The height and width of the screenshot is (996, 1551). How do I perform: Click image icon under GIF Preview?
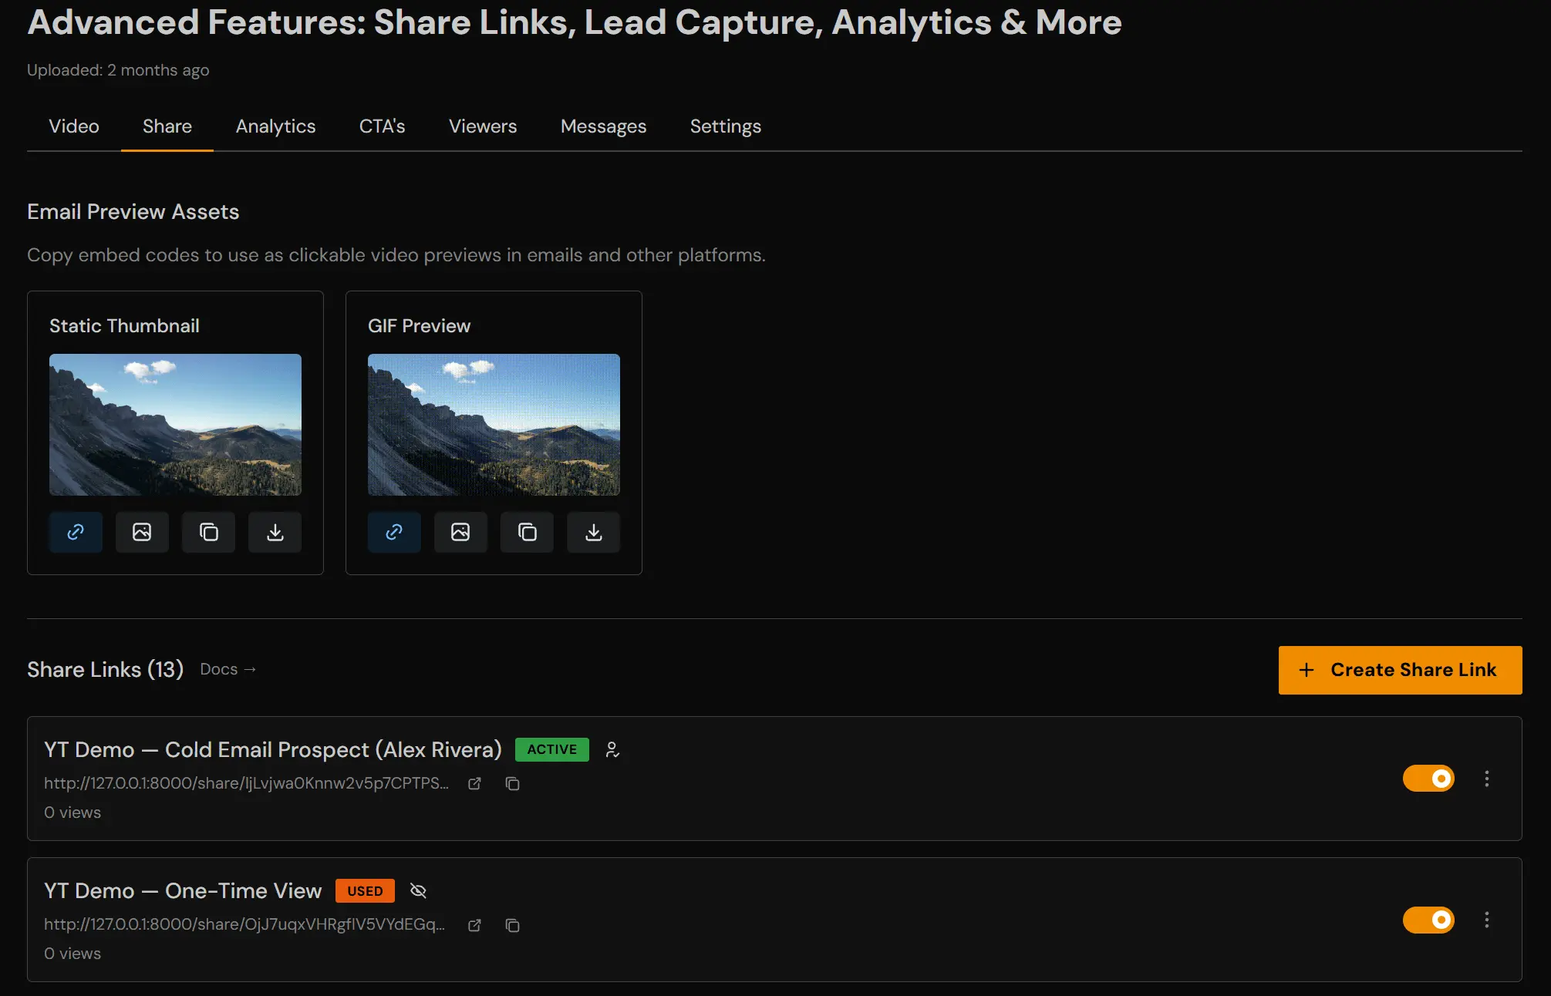[460, 532]
